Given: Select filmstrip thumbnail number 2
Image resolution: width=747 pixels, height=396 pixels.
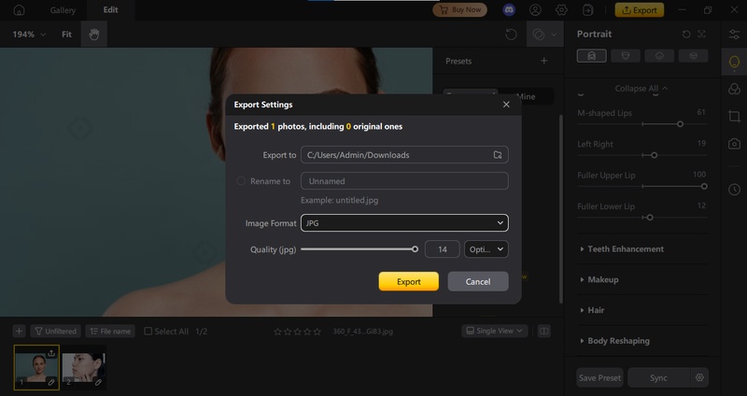Looking at the screenshot, I should pyautogui.click(x=84, y=367).
